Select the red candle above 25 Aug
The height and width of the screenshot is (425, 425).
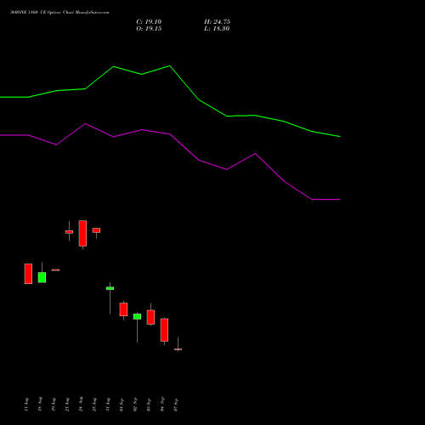96,230
